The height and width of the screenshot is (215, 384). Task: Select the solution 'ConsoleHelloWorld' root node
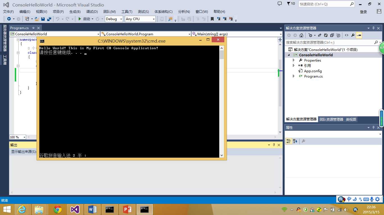pos(326,50)
